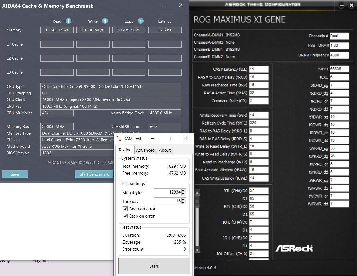Click the tRRD_L value field
Image resolution: width=357 pixels, height=276 pixels.
(x=259, y=131)
